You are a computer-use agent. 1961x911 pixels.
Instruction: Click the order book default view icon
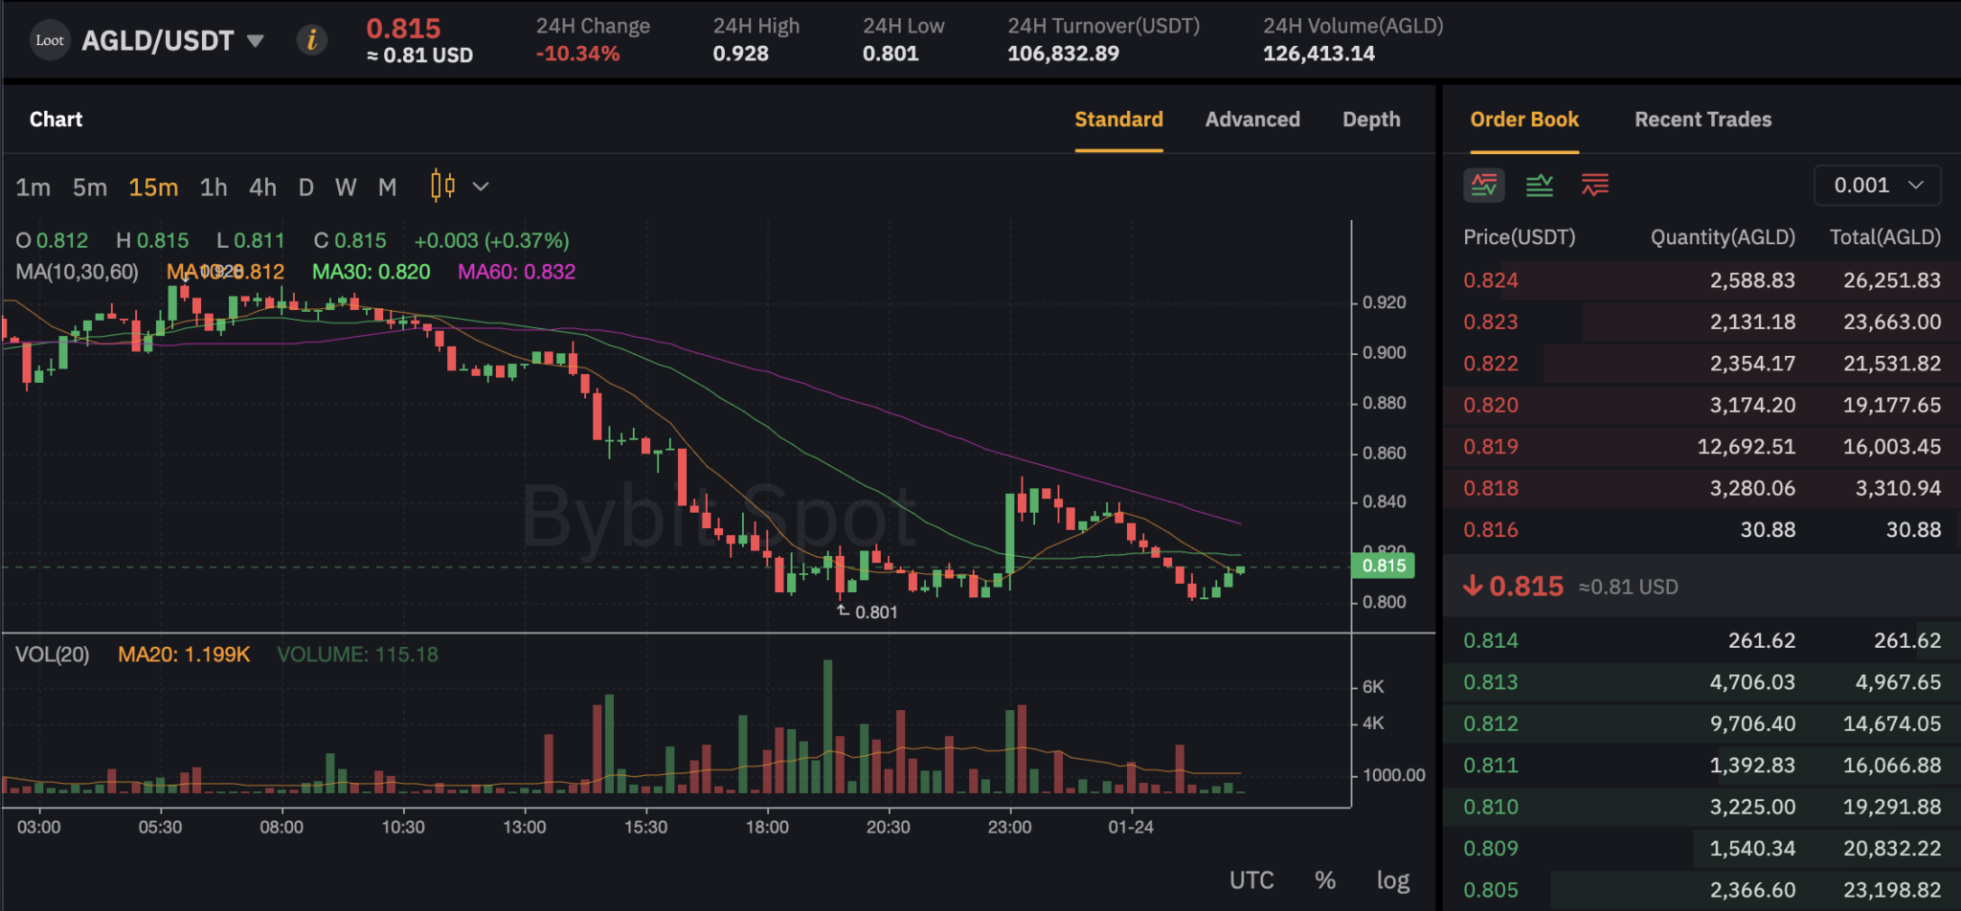(x=1484, y=185)
